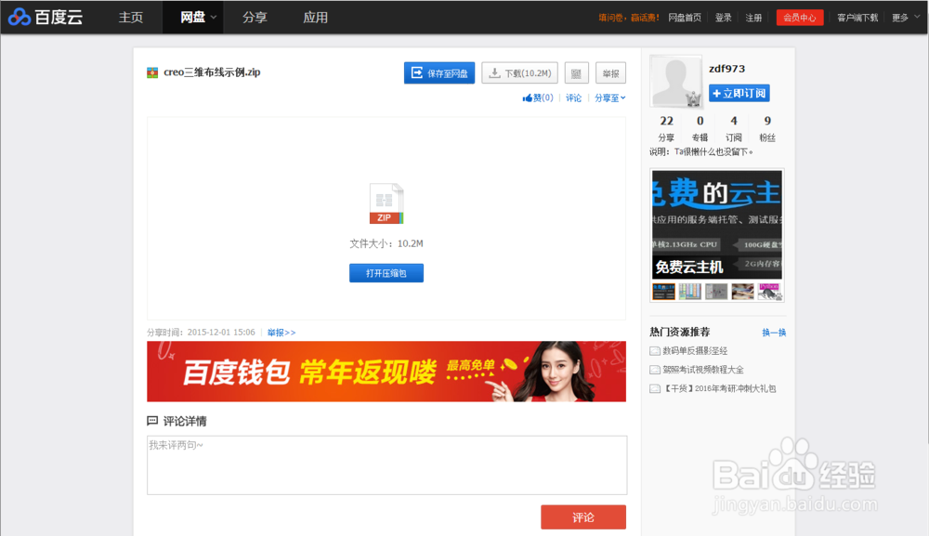Click the 填问卷，赢话费 promo link
Image resolution: width=929 pixels, height=536 pixels.
point(628,18)
